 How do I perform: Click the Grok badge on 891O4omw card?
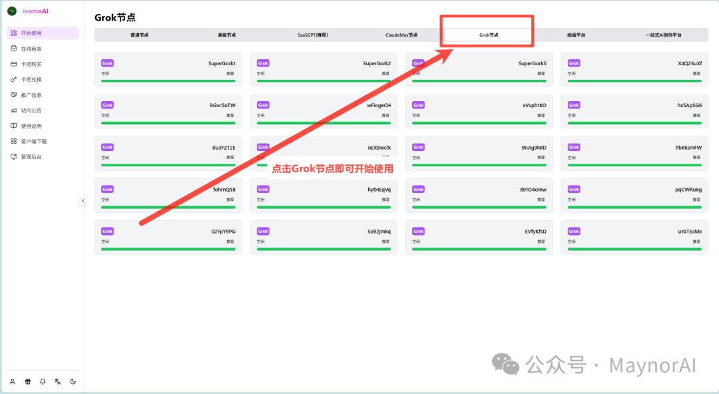[419, 189]
